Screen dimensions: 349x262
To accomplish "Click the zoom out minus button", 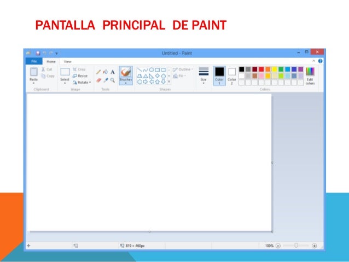I will [x=278, y=246].
